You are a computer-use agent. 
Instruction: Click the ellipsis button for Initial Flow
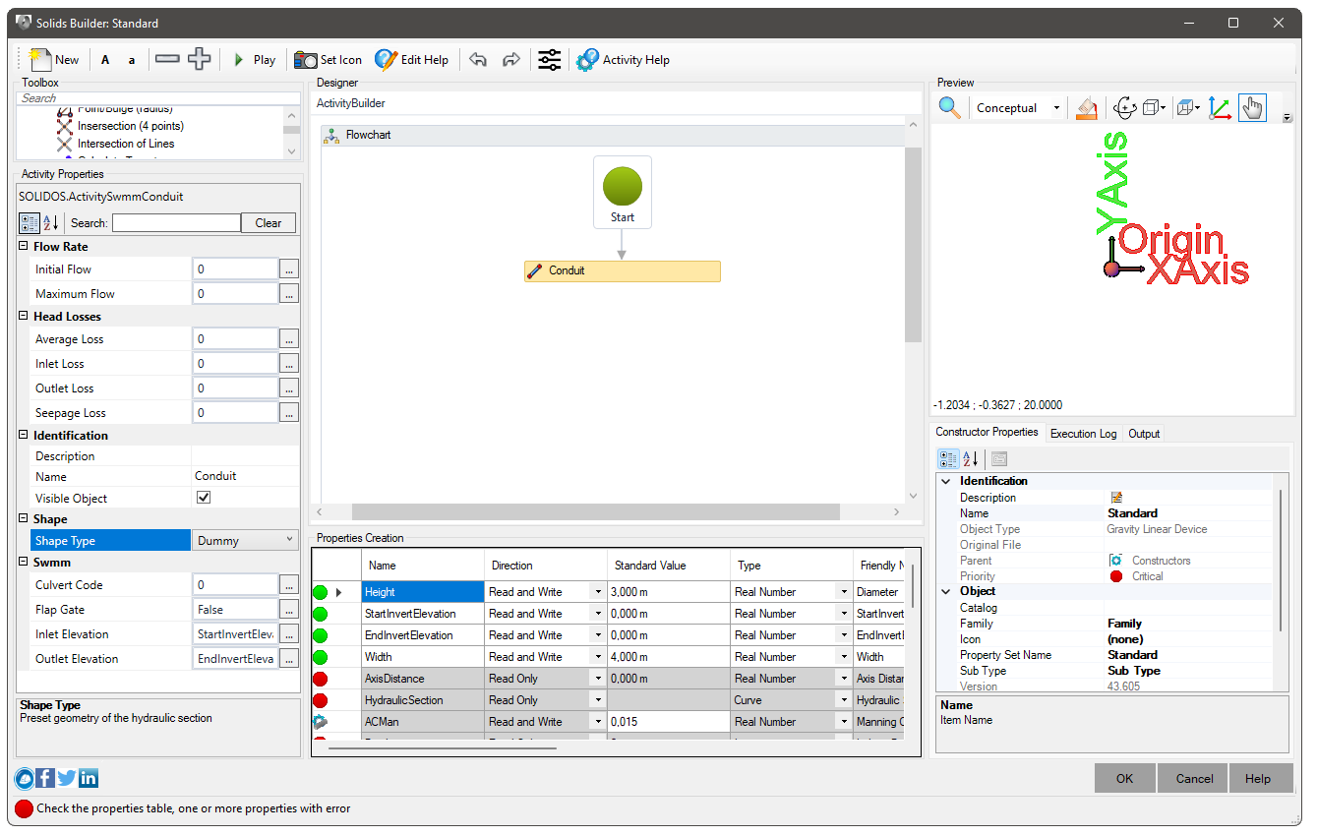[x=289, y=269]
